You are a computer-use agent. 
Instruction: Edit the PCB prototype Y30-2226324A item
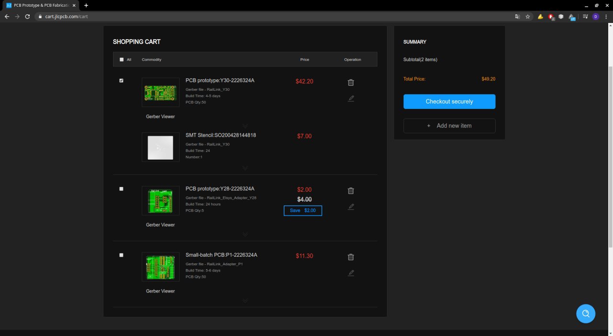351,98
